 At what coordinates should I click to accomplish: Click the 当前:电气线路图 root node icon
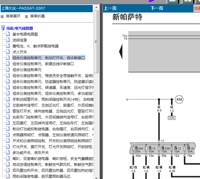tap(3, 28)
